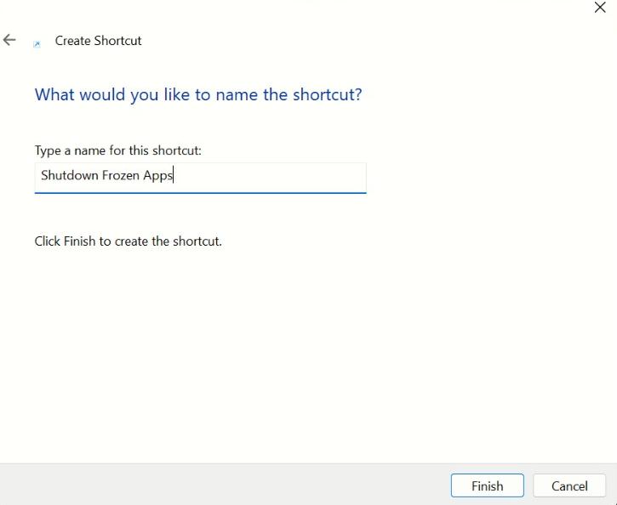This screenshot has height=505, width=617.
Task: Click the "What would you like" heading
Action: click(x=197, y=94)
